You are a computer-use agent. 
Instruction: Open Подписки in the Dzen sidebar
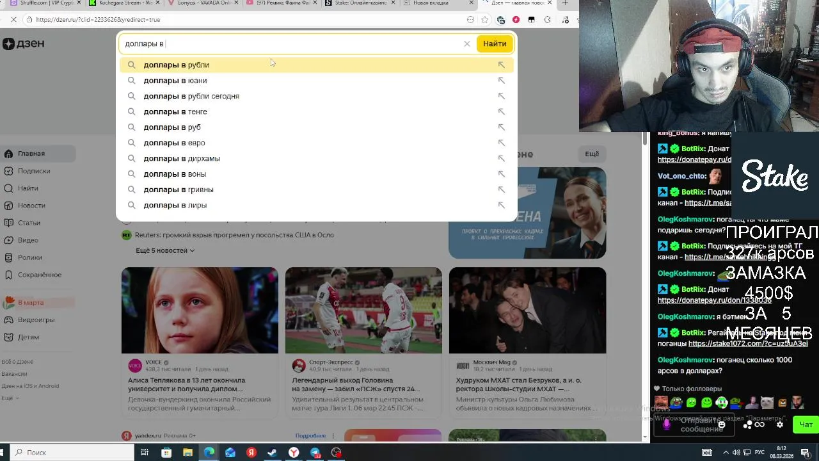(x=38, y=171)
